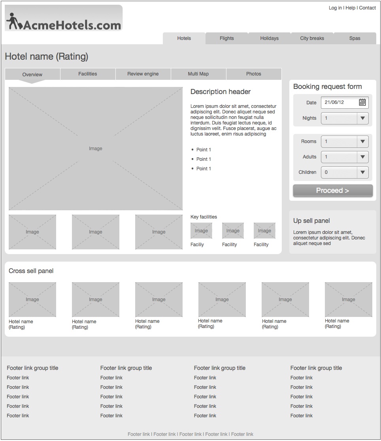Switch to the Photos tab
The image size is (381, 441).
pyautogui.click(x=253, y=74)
